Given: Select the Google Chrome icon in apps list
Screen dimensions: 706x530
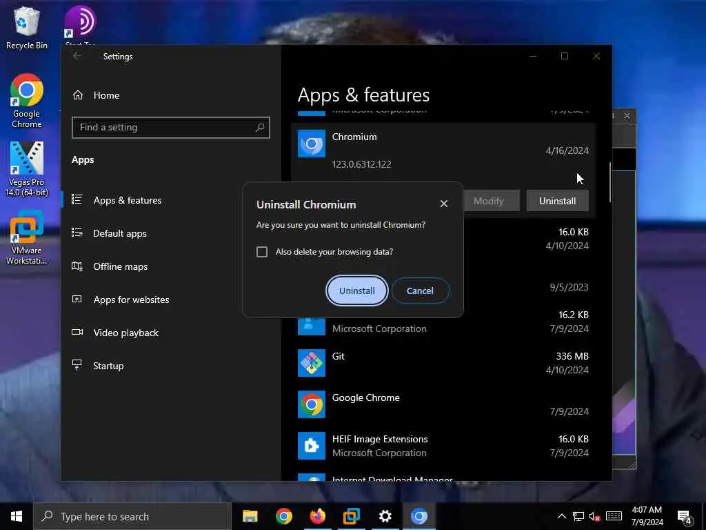Looking at the screenshot, I should pyautogui.click(x=311, y=404).
